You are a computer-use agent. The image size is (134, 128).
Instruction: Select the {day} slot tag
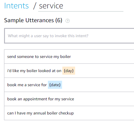[x=69, y=71]
